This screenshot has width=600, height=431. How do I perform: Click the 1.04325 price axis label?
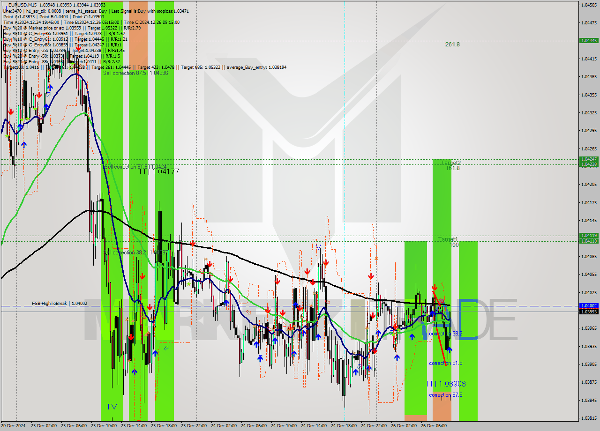tap(589, 112)
